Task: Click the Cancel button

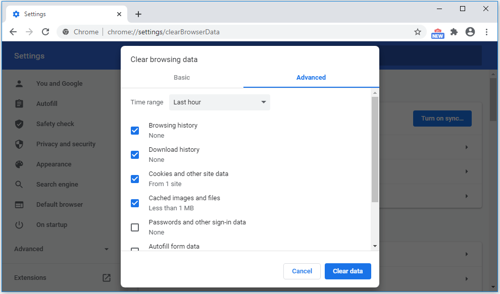Action: click(x=302, y=271)
